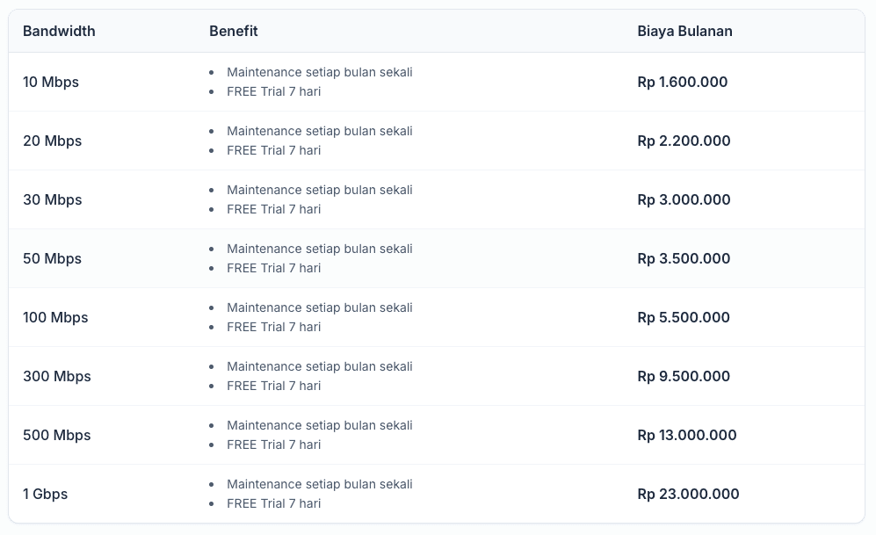Click FREE Trial 7 hari in 1 Gbps row

click(273, 503)
